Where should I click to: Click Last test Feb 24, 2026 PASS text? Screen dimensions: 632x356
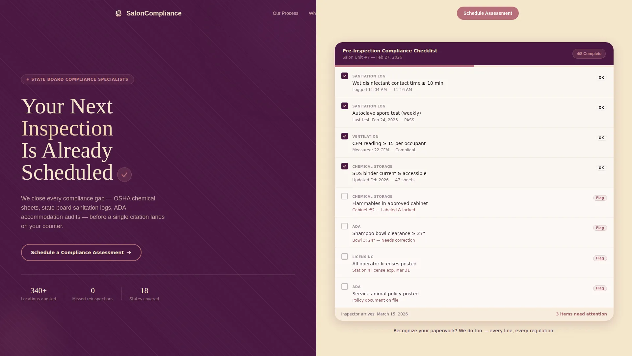(383, 120)
